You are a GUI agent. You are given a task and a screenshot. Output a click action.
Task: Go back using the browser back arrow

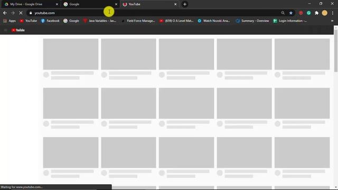pyautogui.click(x=5, y=13)
